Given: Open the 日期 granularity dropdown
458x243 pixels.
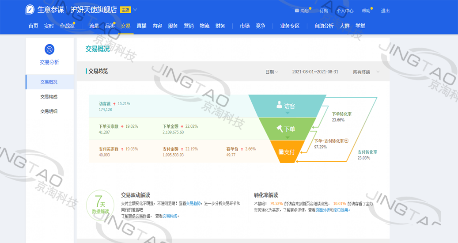Looking at the screenshot, I should (272, 72).
